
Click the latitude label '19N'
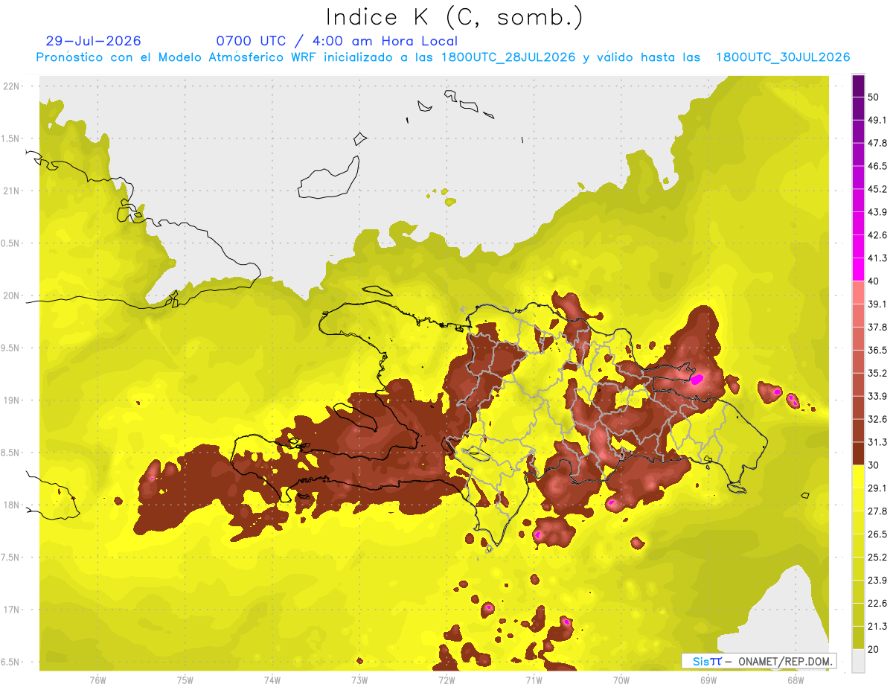[10, 400]
